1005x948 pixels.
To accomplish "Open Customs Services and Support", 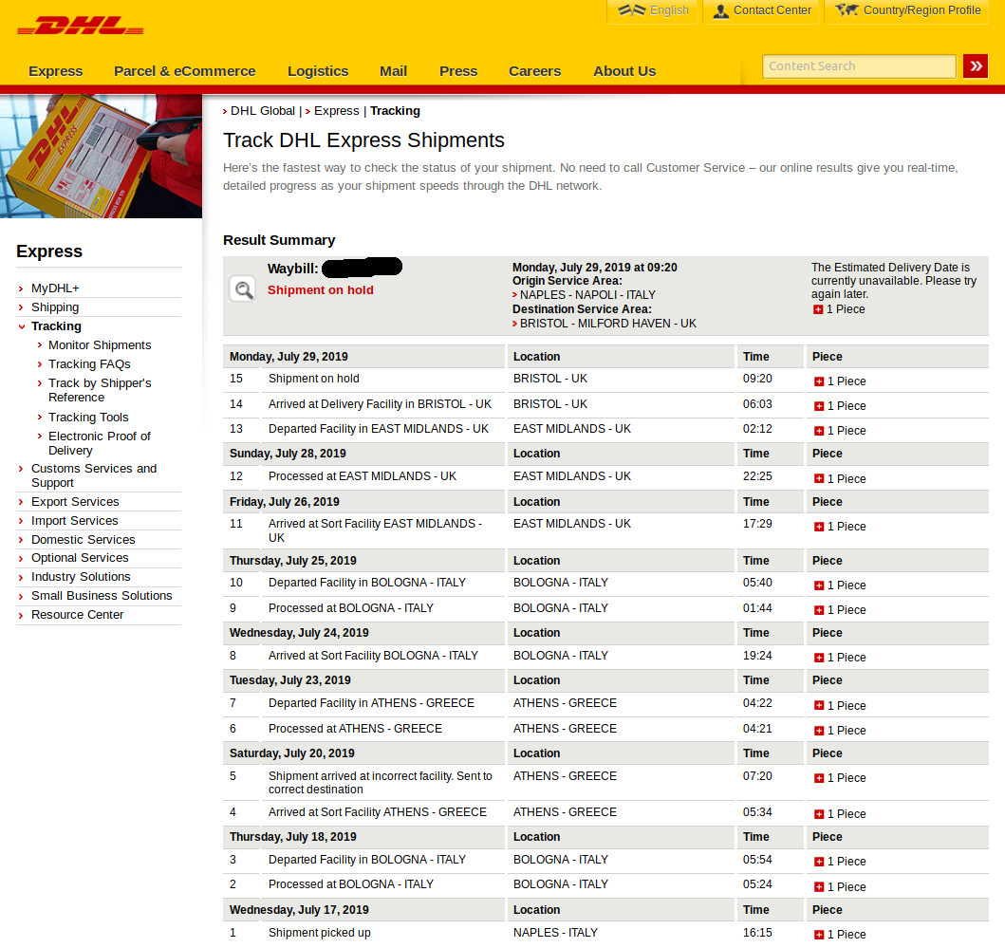I will click(94, 475).
